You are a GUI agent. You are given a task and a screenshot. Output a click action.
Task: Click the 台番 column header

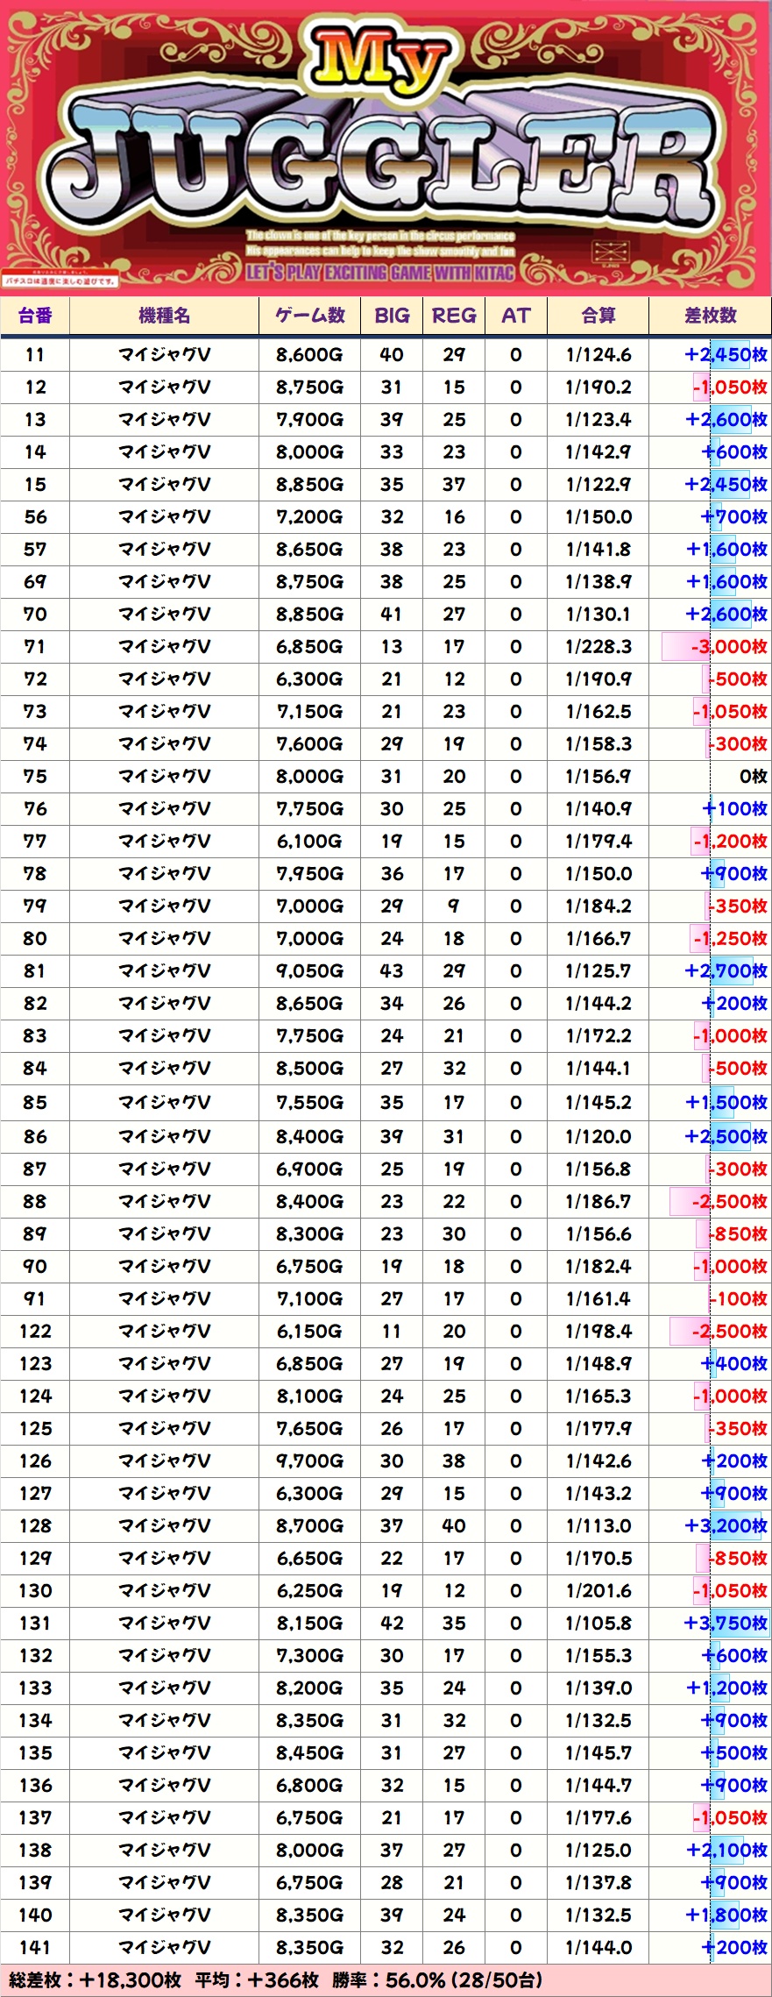click(35, 316)
